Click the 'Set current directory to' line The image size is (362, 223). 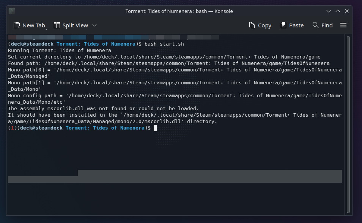(x=164, y=57)
